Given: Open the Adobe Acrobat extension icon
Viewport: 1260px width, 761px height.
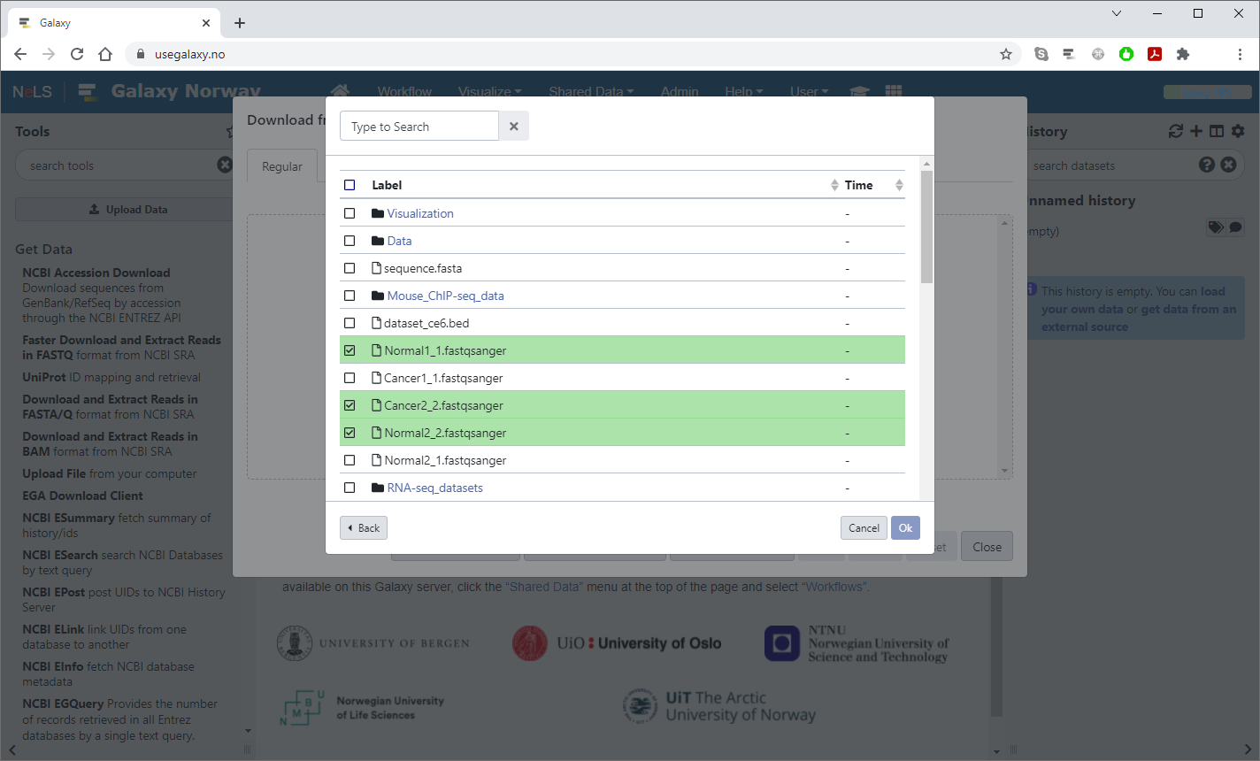Looking at the screenshot, I should pos(1155,54).
